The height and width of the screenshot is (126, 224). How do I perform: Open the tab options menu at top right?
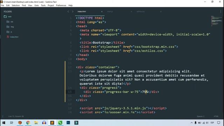click(x=220, y=12)
